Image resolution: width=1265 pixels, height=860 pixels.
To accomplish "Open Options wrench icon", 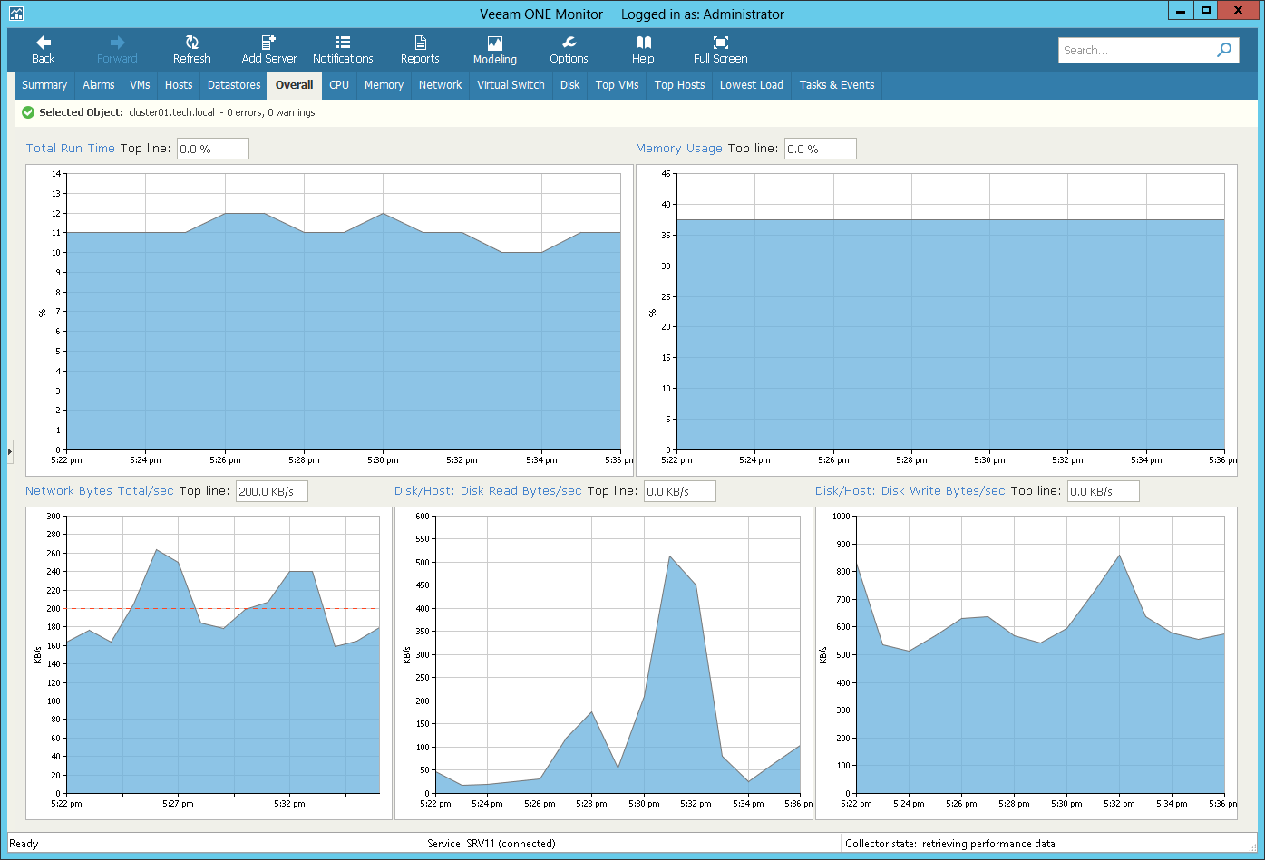I will coord(569,42).
